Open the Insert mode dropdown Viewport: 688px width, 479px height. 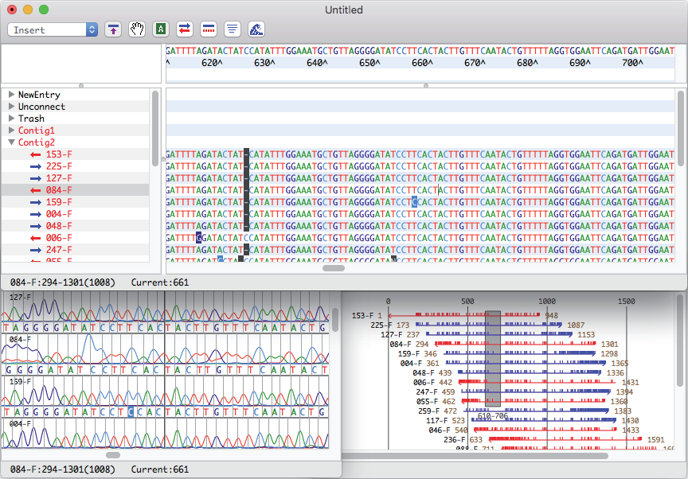[x=53, y=29]
